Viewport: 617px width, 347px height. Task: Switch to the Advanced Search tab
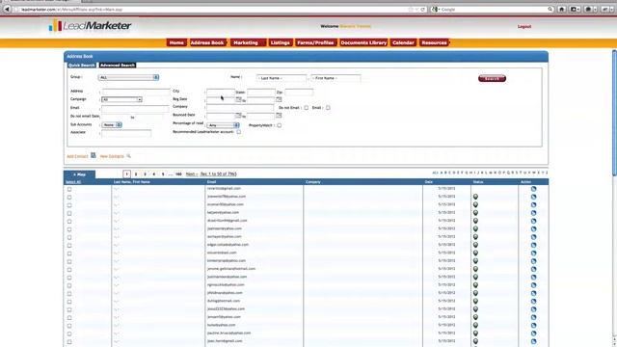118,65
